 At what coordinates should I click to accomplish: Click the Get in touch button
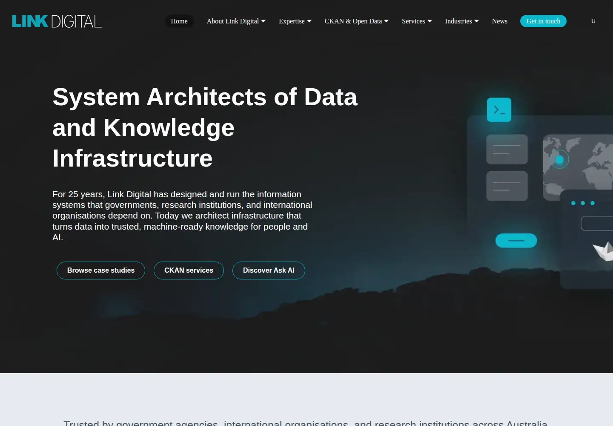(x=543, y=21)
